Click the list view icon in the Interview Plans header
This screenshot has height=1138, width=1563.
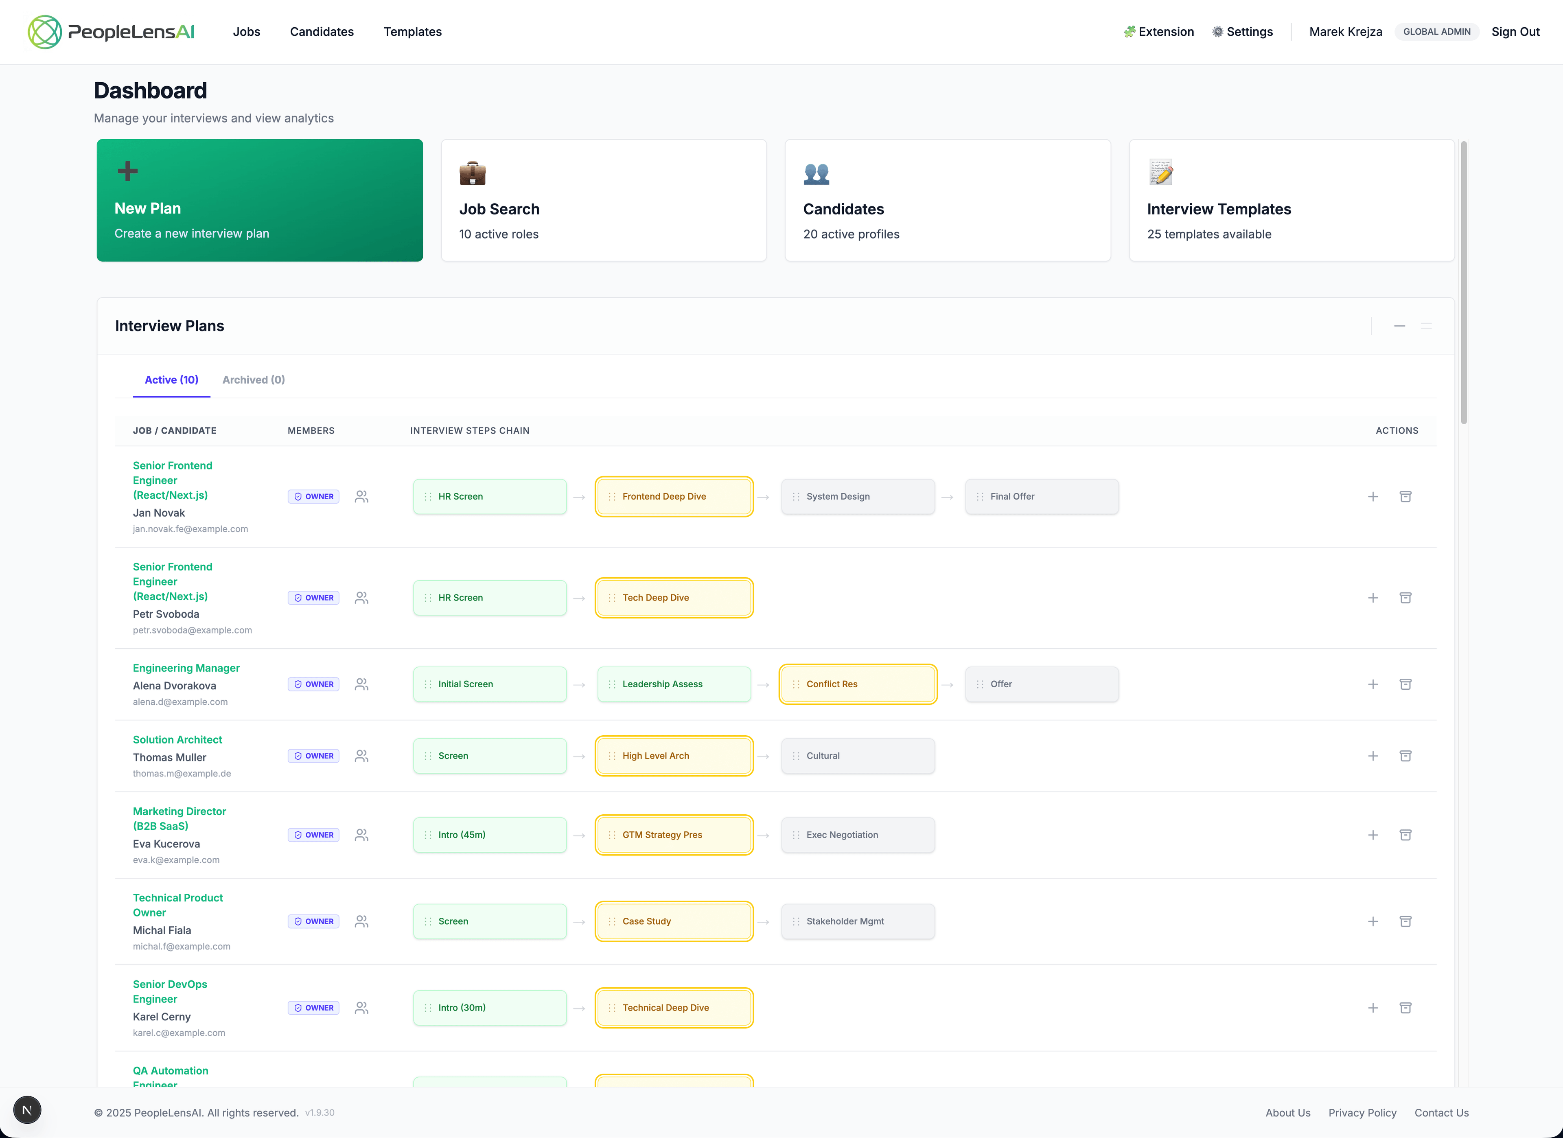tap(1427, 326)
